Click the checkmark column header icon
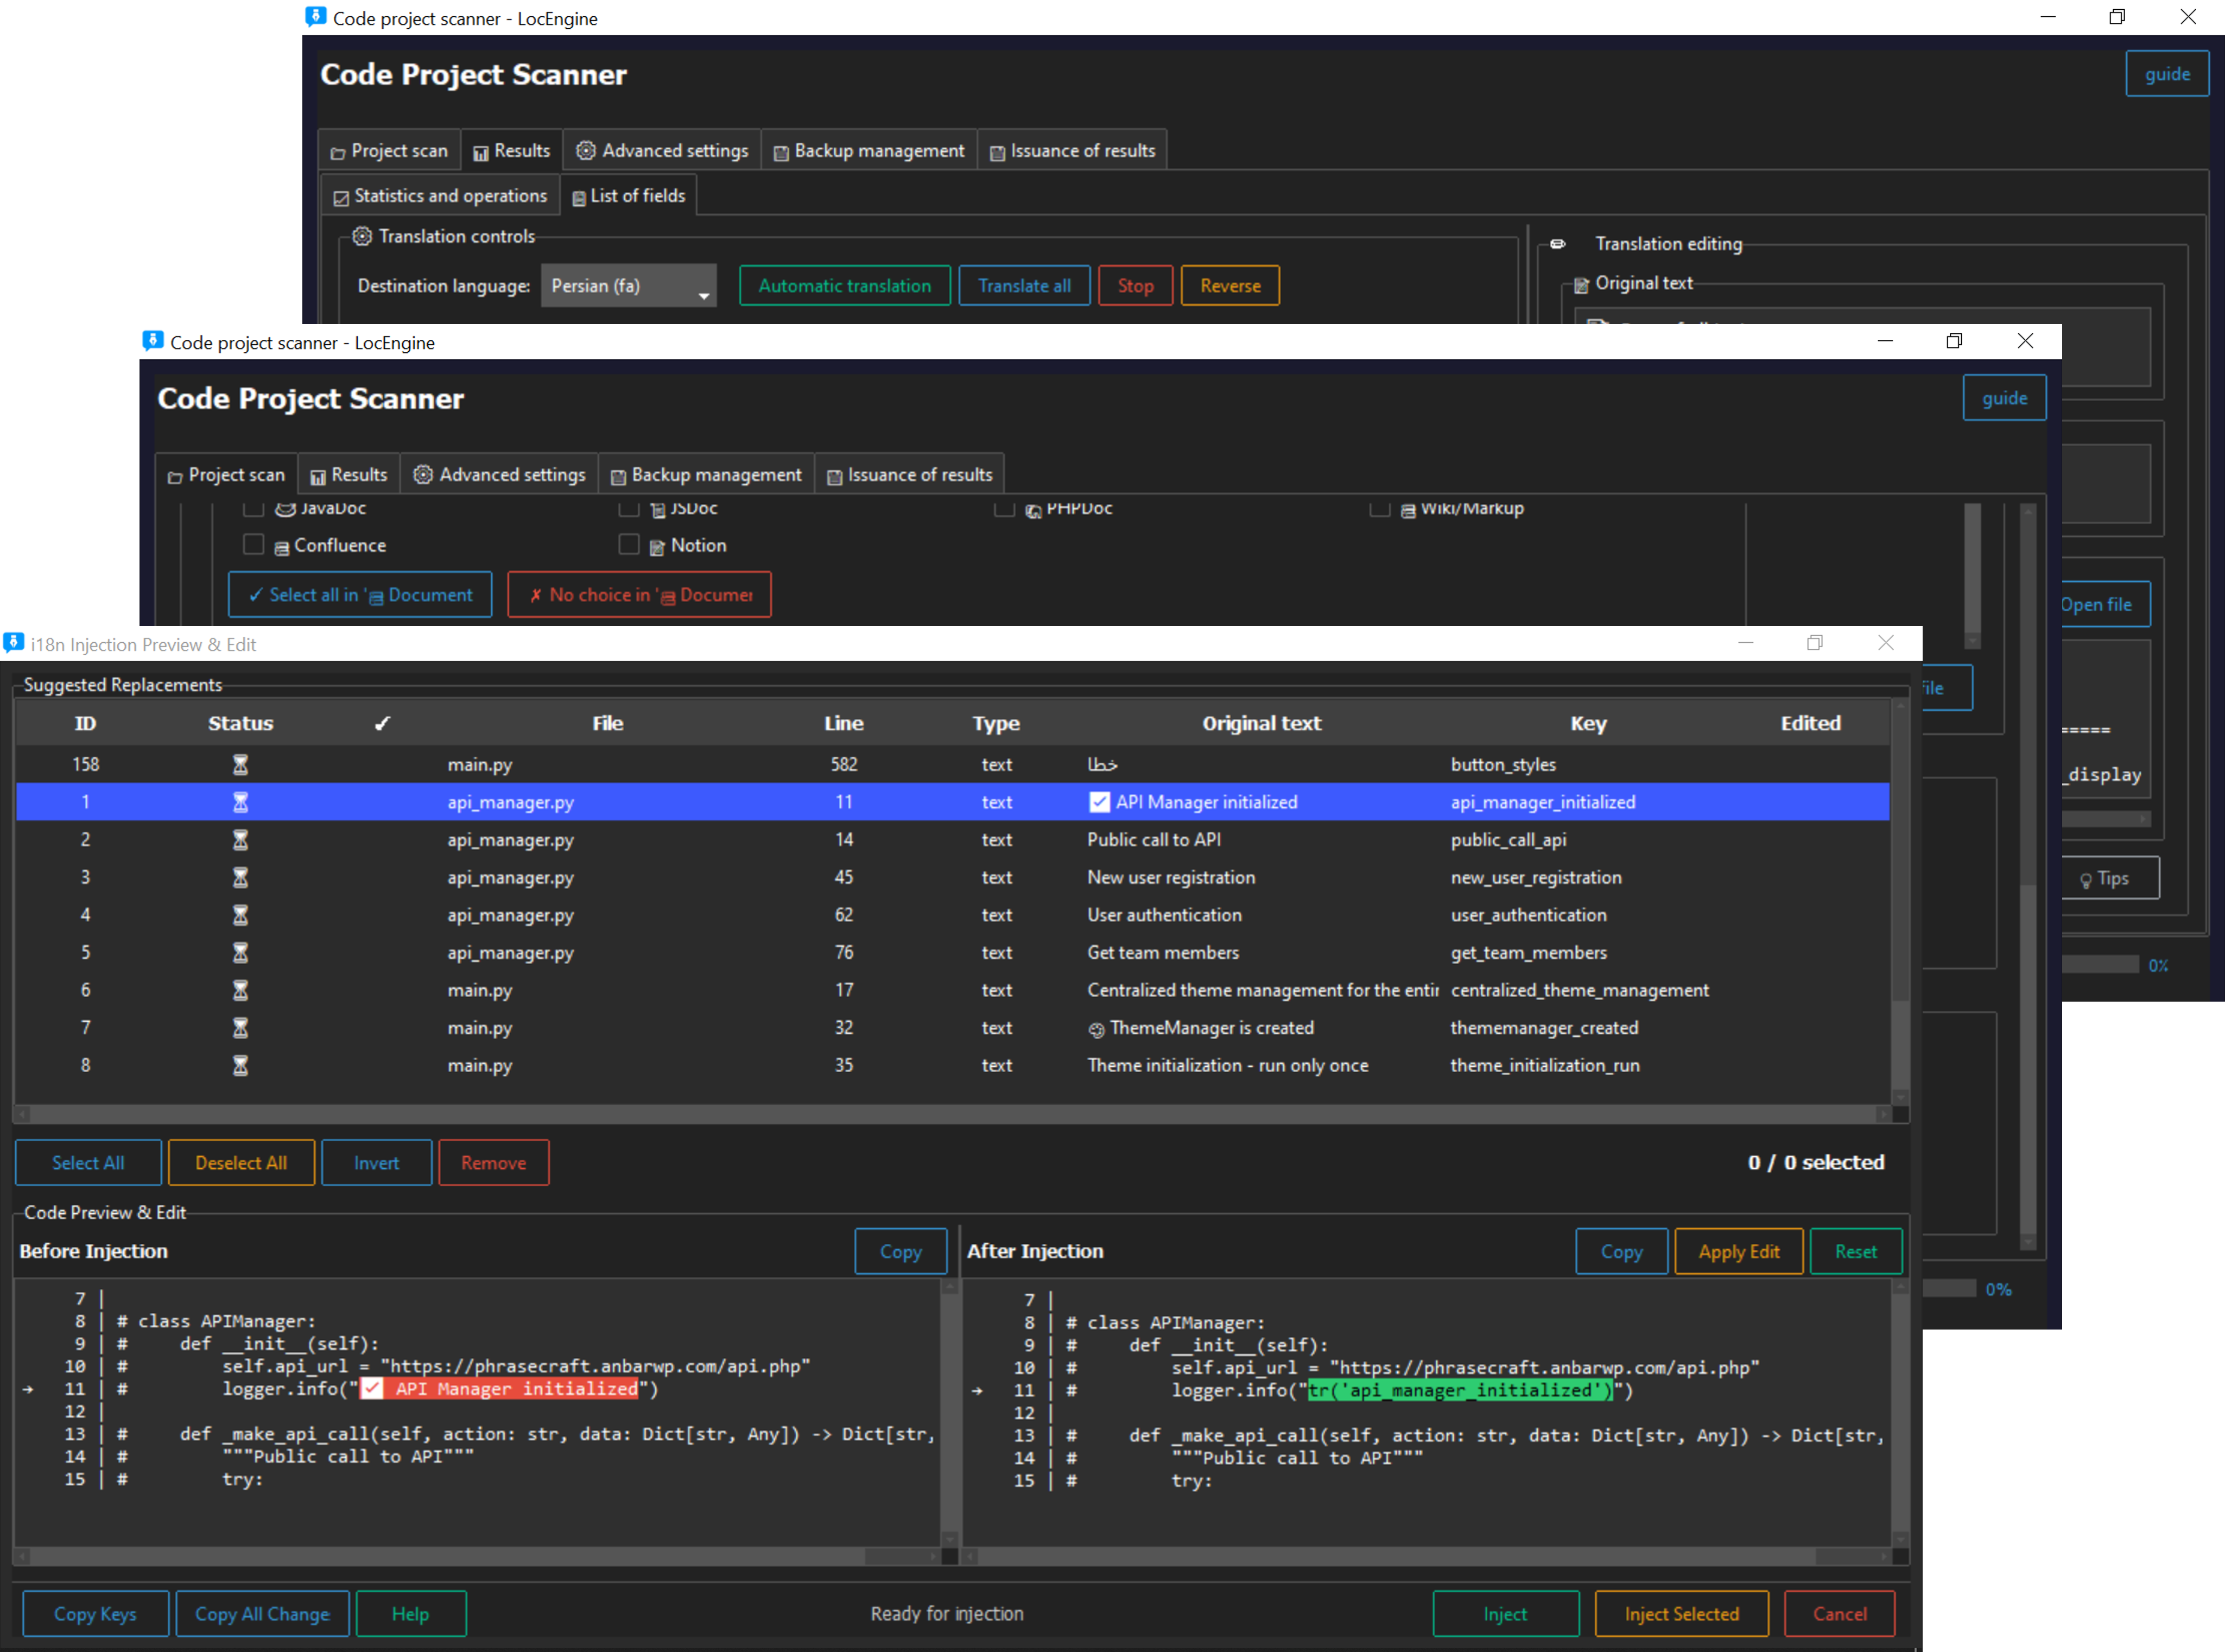Image resolution: width=2225 pixels, height=1652 pixels. click(x=382, y=723)
